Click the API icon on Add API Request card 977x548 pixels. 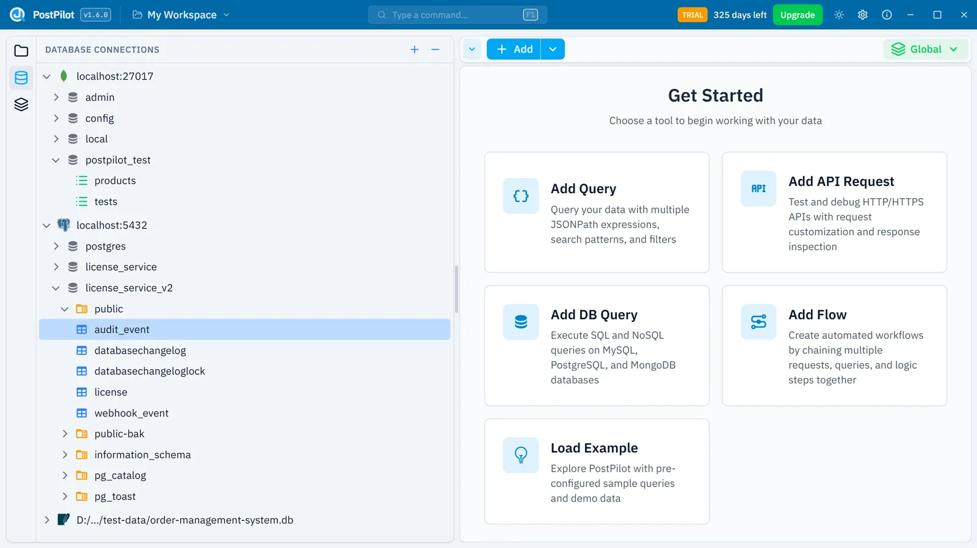click(758, 188)
